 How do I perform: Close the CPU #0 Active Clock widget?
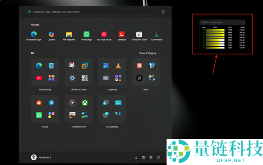coord(243,23)
